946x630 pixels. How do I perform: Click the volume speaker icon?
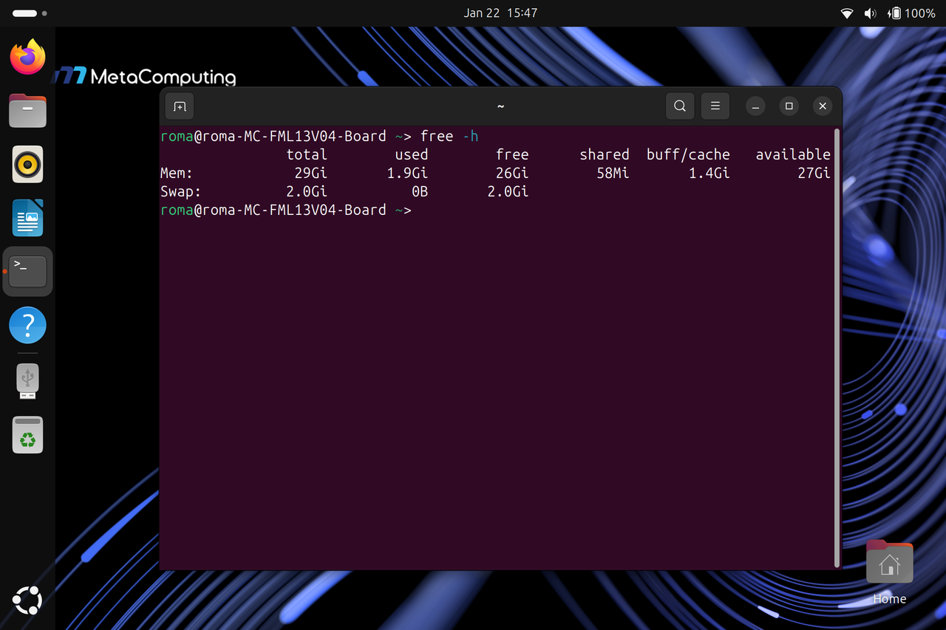click(x=871, y=13)
